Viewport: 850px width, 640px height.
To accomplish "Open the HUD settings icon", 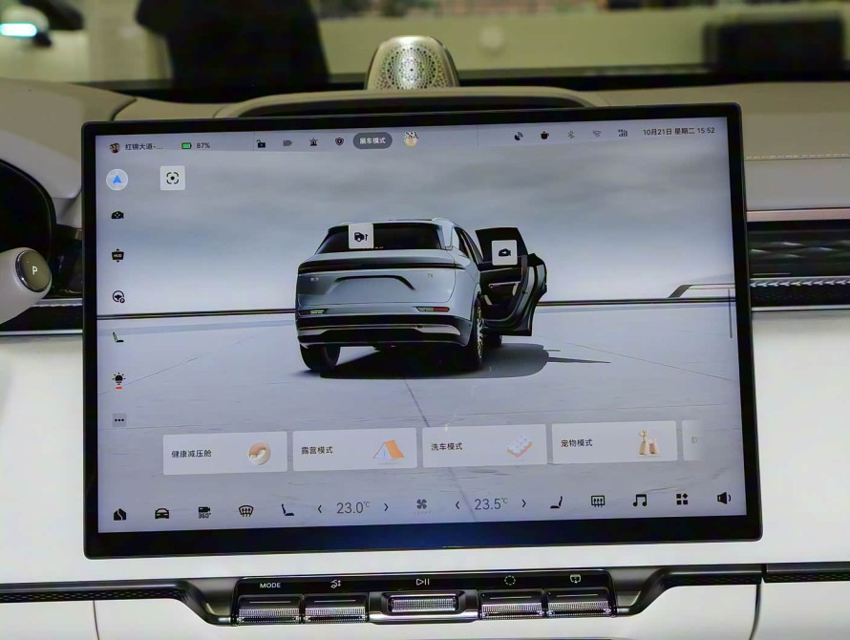I will [117, 255].
